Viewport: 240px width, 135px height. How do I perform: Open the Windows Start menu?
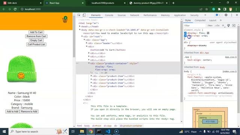(x=4, y=132)
